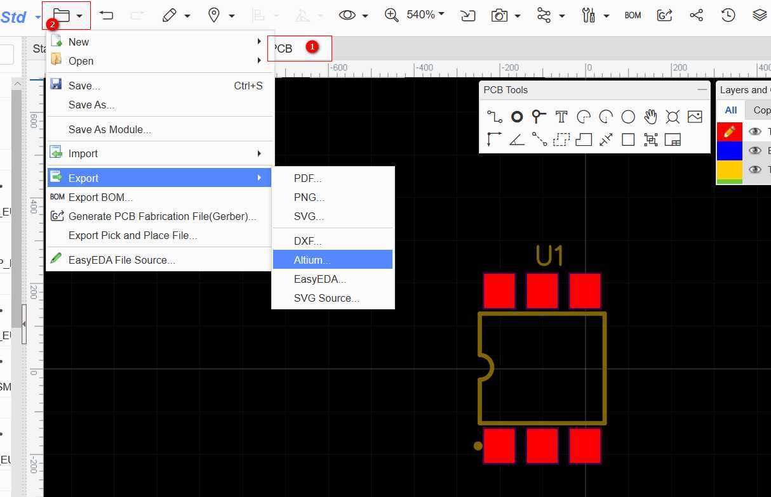Choose Export Pick and Place File...
771x497 pixels.
(160, 235)
